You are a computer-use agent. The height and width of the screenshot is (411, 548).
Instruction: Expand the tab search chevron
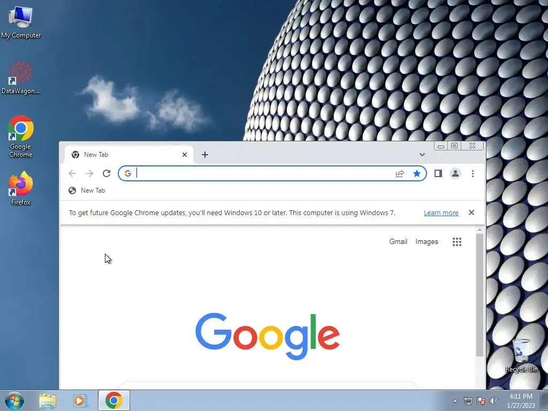click(x=422, y=155)
